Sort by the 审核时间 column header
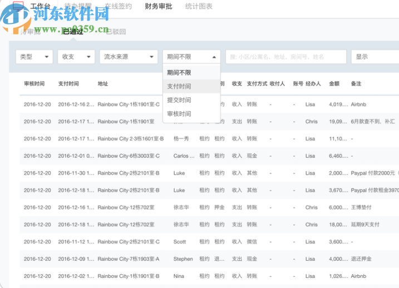The image size is (399, 288). pos(35,84)
